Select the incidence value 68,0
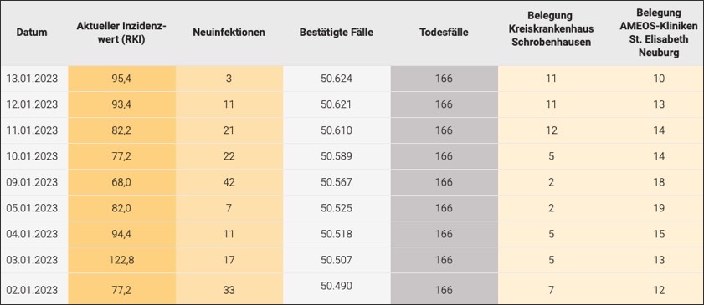The height and width of the screenshot is (305, 704). (121, 182)
